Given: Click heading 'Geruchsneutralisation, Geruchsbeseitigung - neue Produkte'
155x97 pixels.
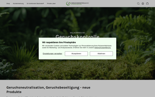Looking at the screenshot, I should 48,89.
